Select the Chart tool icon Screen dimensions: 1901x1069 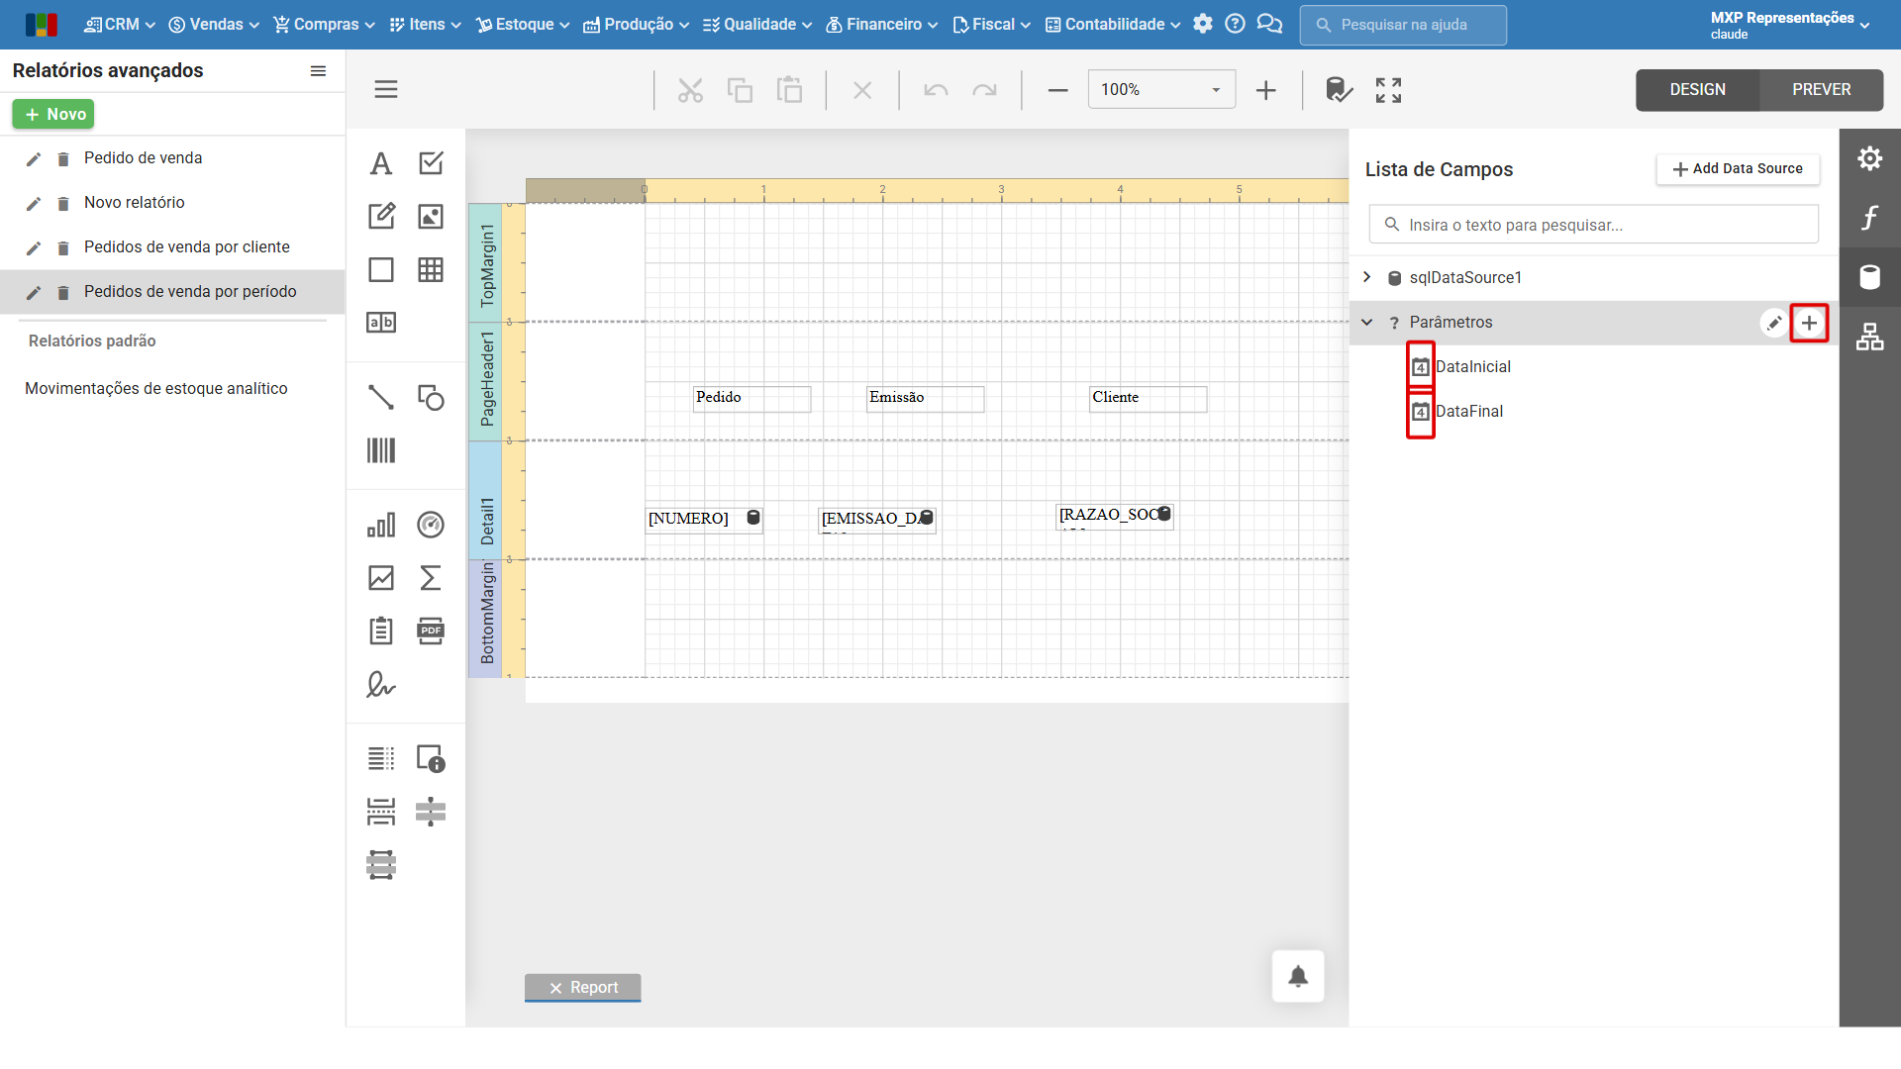pyautogui.click(x=381, y=525)
